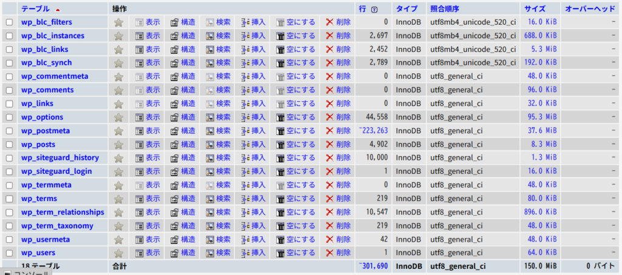Click the empty icon for wp_siteguard_history
Screen dimensions: 622x275
[x=280, y=158]
